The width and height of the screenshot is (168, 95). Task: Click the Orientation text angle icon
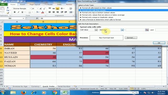pos(62,8)
